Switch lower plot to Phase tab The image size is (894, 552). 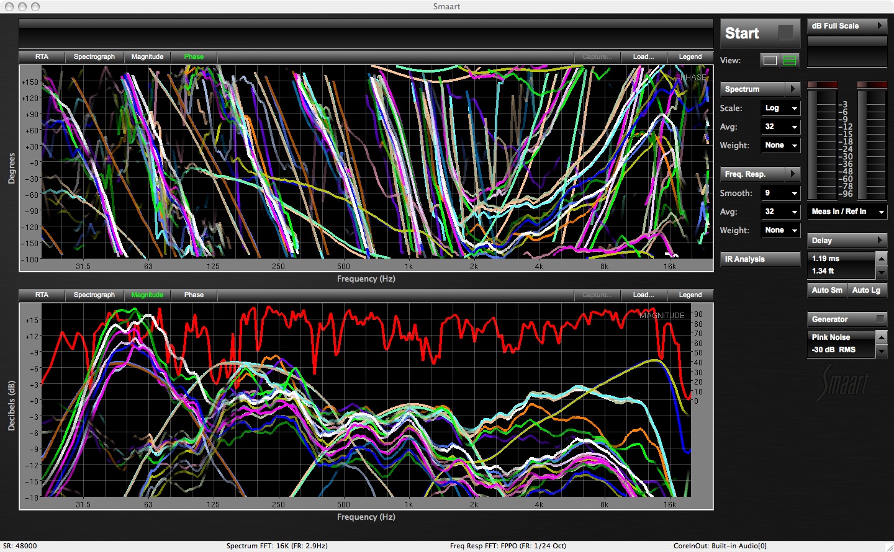point(194,295)
